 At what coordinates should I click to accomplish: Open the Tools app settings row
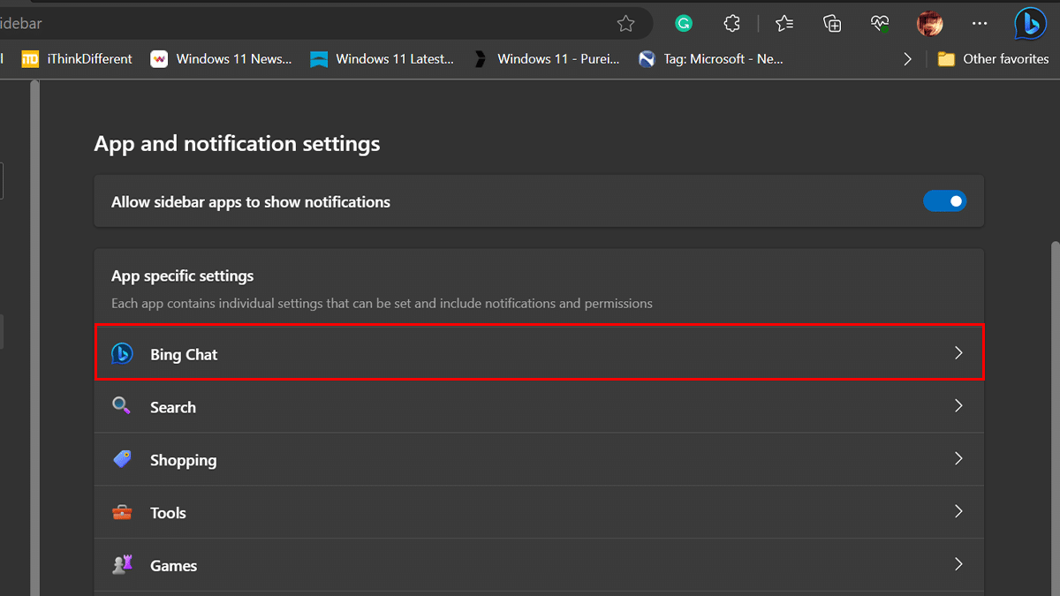pos(538,512)
